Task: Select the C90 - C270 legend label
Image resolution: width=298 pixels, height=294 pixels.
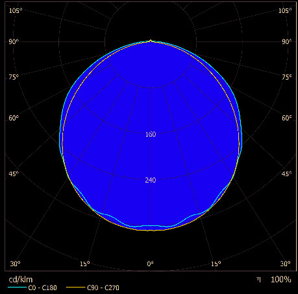Action: pos(103,288)
